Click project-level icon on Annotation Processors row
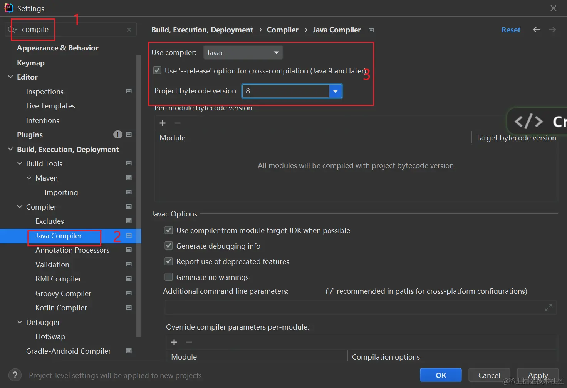This screenshot has height=388, width=567. click(x=129, y=250)
